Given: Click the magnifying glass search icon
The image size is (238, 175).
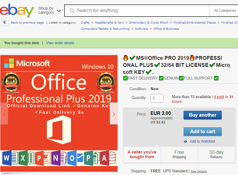Looking at the screenshot, I should tap(72, 11).
